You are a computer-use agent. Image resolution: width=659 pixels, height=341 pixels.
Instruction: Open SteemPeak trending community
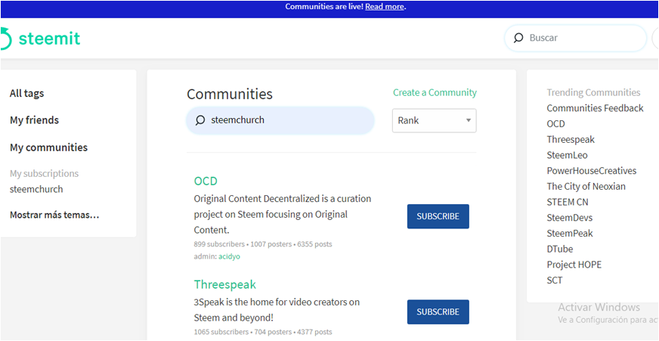pyautogui.click(x=570, y=234)
